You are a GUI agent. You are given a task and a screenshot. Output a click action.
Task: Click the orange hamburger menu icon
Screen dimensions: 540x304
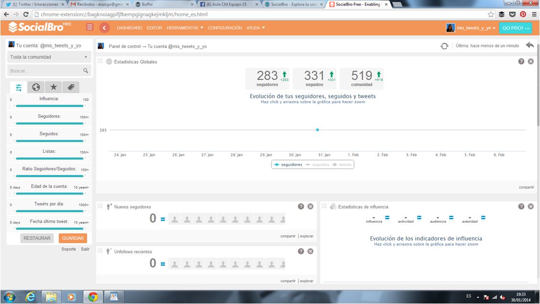pos(89,27)
